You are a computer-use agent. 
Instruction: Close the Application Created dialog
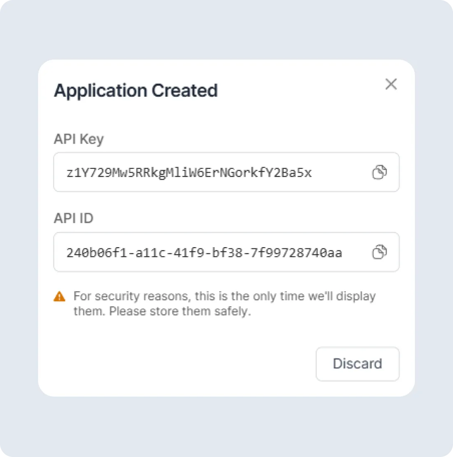point(391,84)
